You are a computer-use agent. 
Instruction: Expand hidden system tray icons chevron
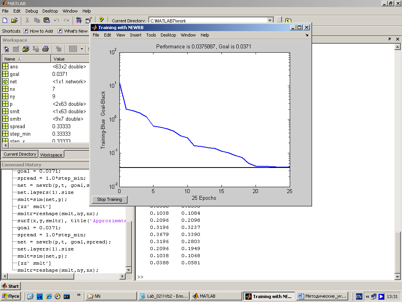tap(367, 296)
